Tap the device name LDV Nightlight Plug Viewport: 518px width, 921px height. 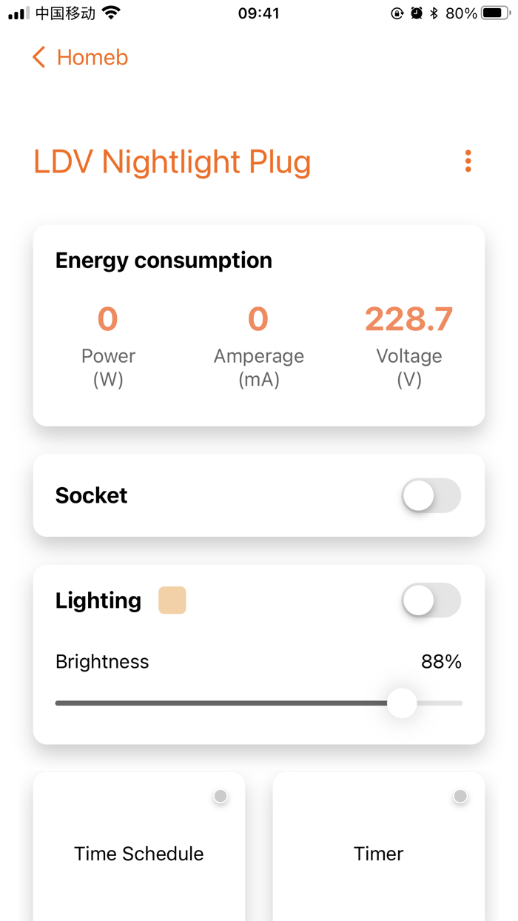pos(172,161)
